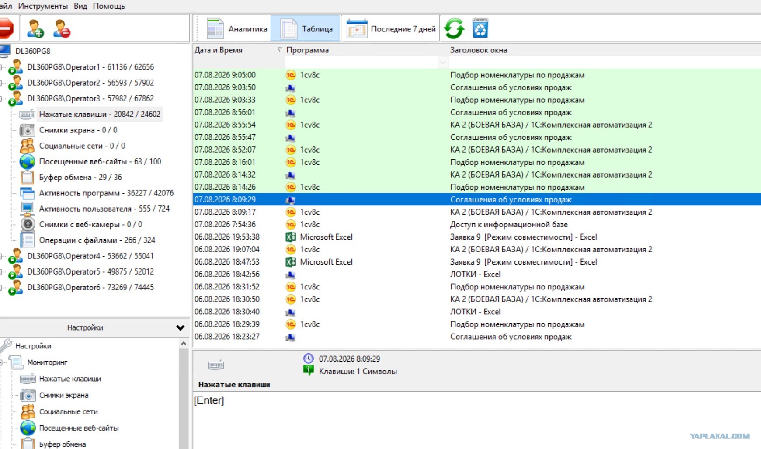Image resolution: width=761 pixels, height=449 pixels.
Task: Open the Помощь menu
Action: coord(109,6)
